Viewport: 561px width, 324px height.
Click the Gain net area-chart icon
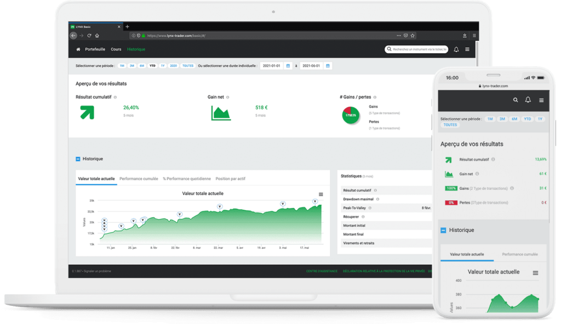[220, 112]
